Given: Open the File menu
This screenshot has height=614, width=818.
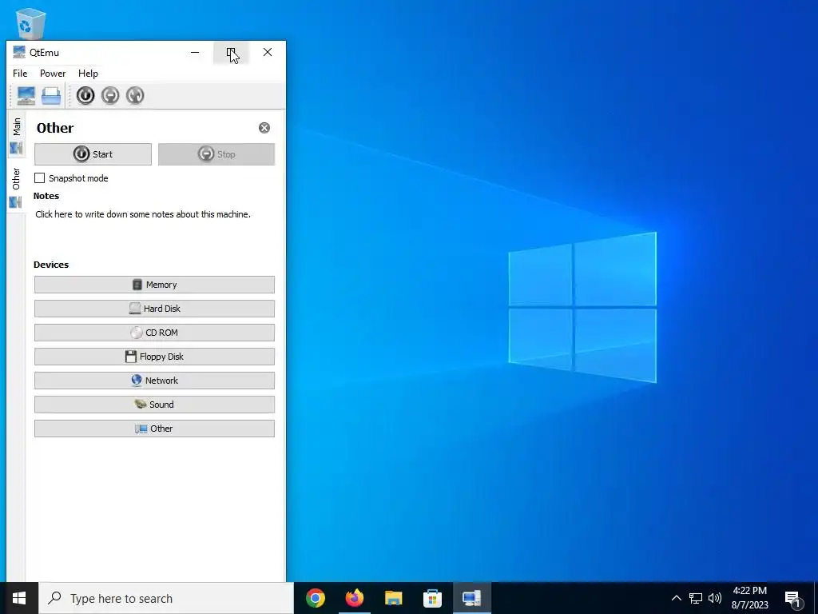Looking at the screenshot, I should point(20,74).
